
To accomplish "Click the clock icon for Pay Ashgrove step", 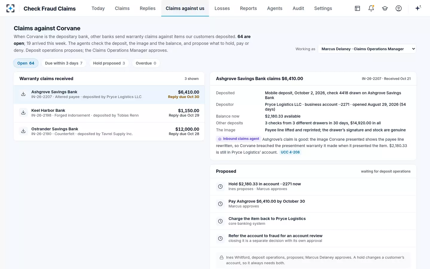I will [x=220, y=204].
